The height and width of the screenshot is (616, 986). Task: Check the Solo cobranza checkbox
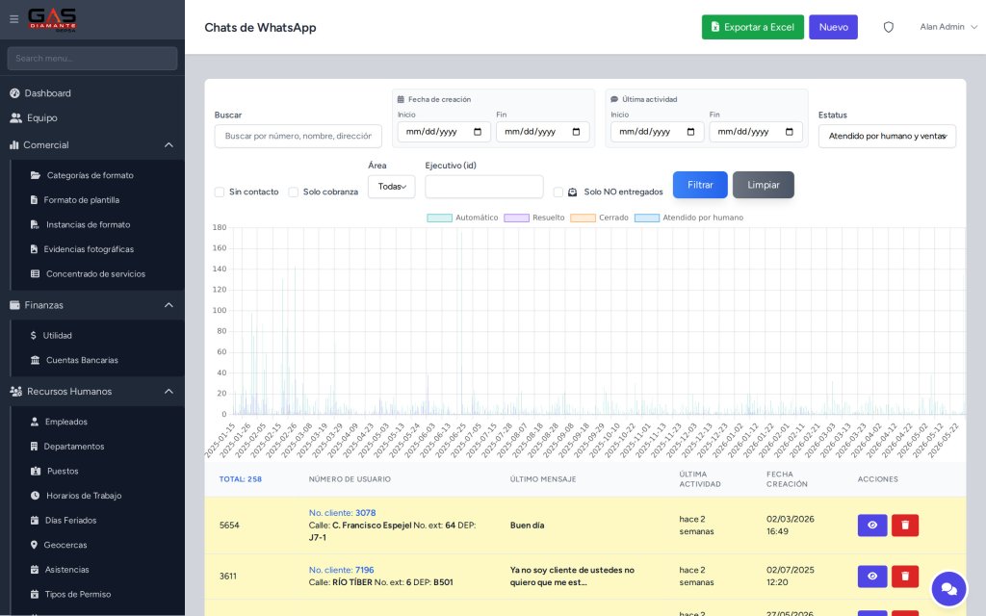point(293,192)
